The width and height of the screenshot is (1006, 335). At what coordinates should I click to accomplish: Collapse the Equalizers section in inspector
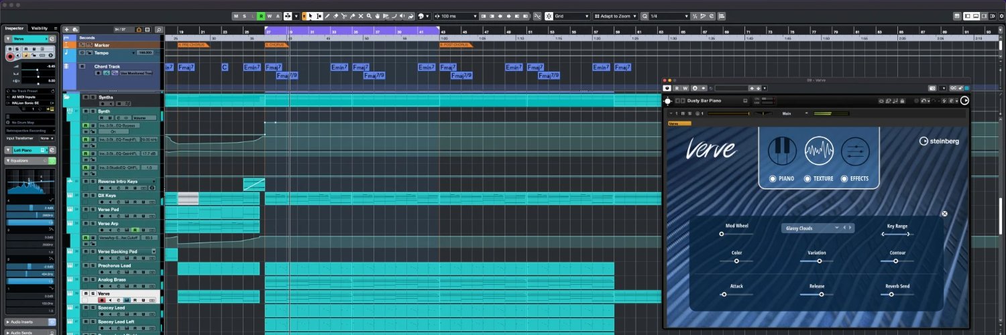click(8, 161)
